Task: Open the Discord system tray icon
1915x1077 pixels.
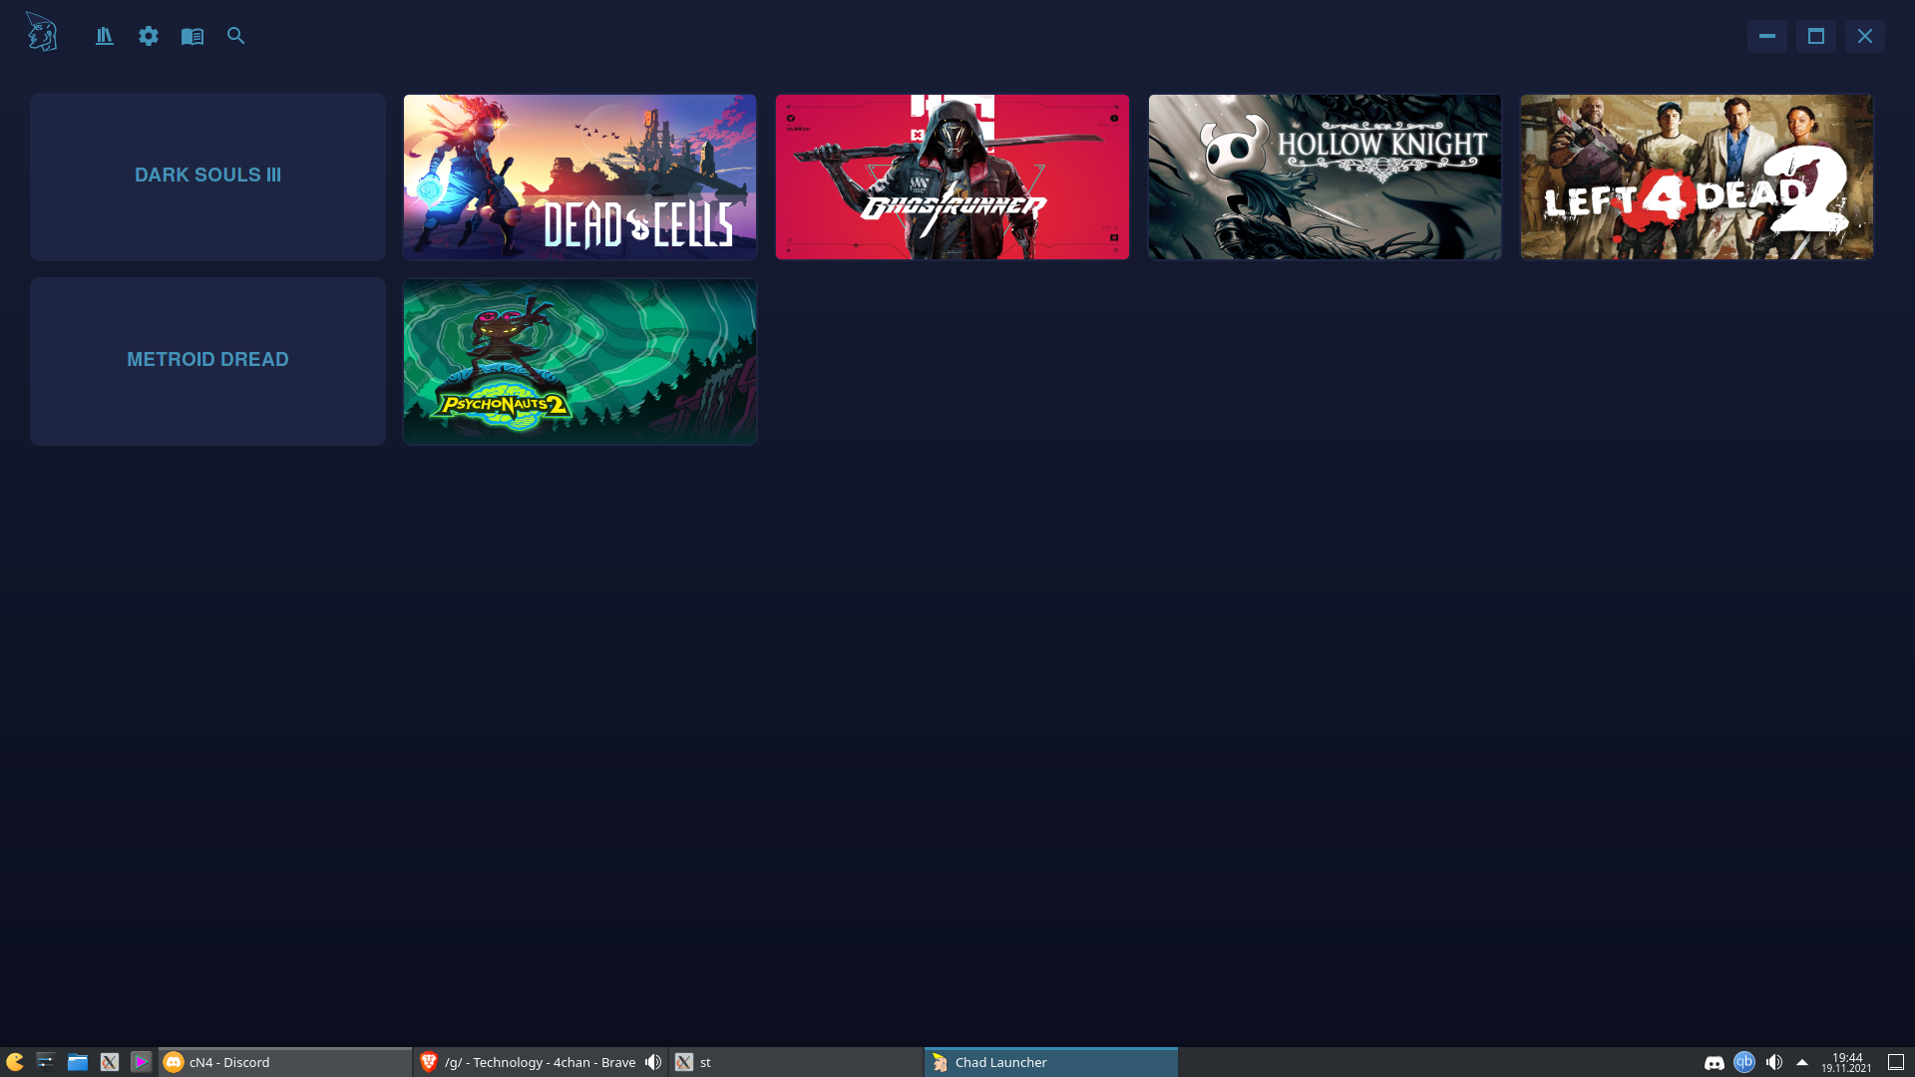Action: click(x=1715, y=1063)
